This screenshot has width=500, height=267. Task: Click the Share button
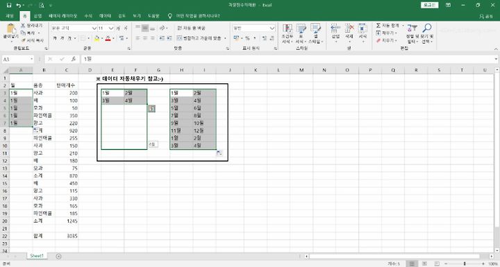[486, 16]
